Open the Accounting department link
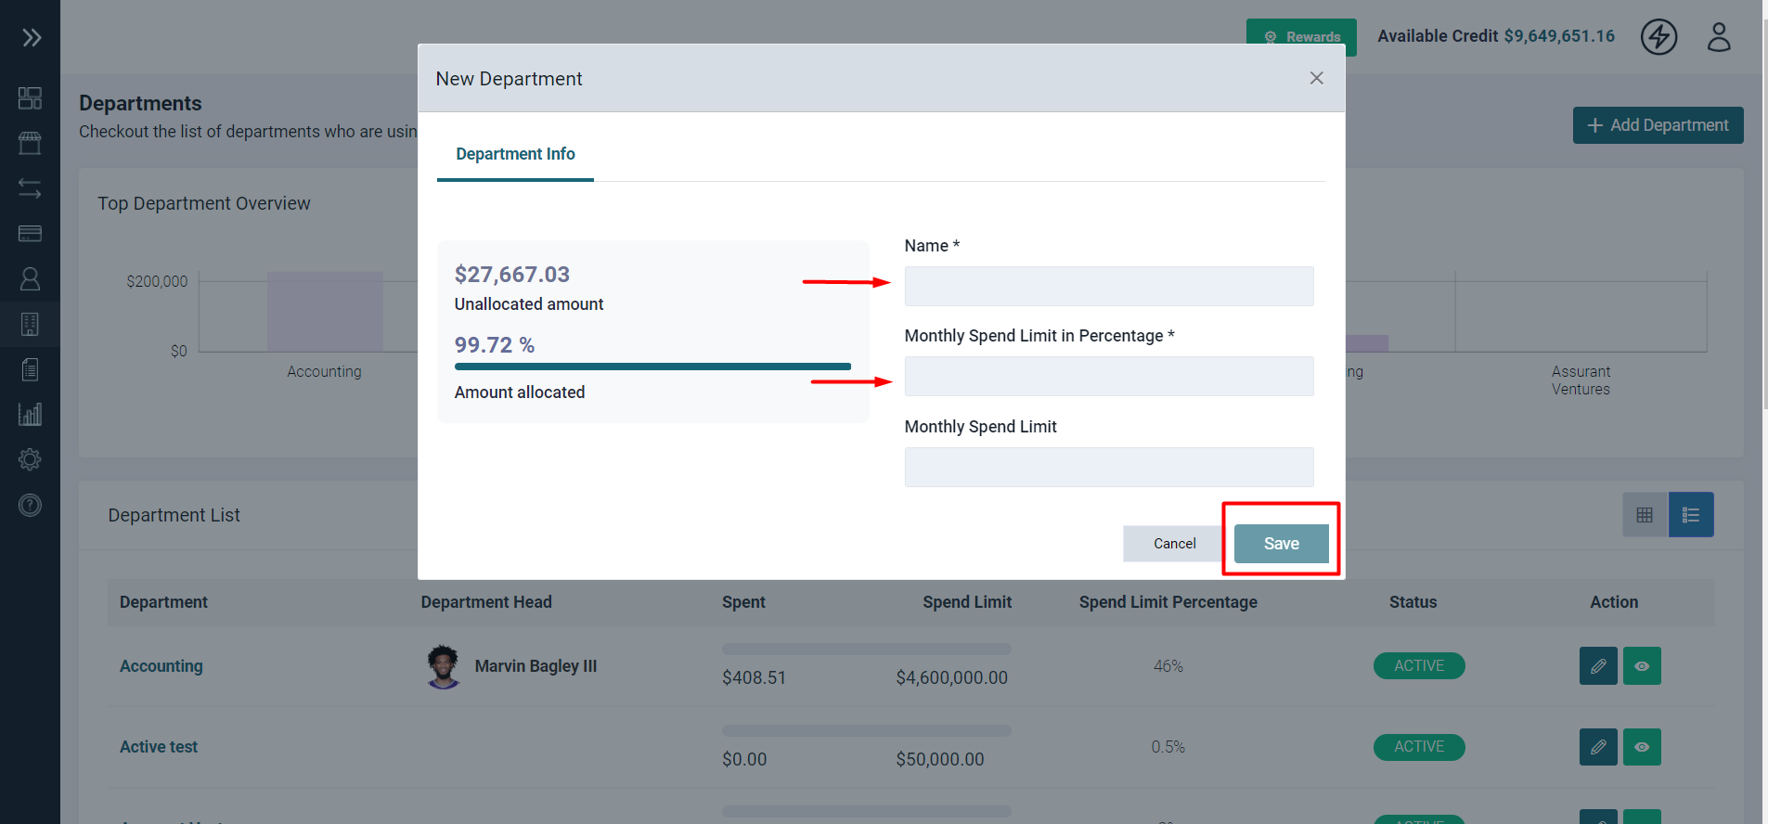The height and width of the screenshot is (824, 1768). 161,666
